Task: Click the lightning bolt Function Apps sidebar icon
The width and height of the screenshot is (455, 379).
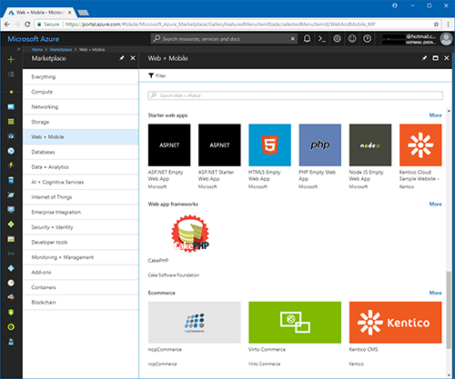Action: click(x=11, y=165)
